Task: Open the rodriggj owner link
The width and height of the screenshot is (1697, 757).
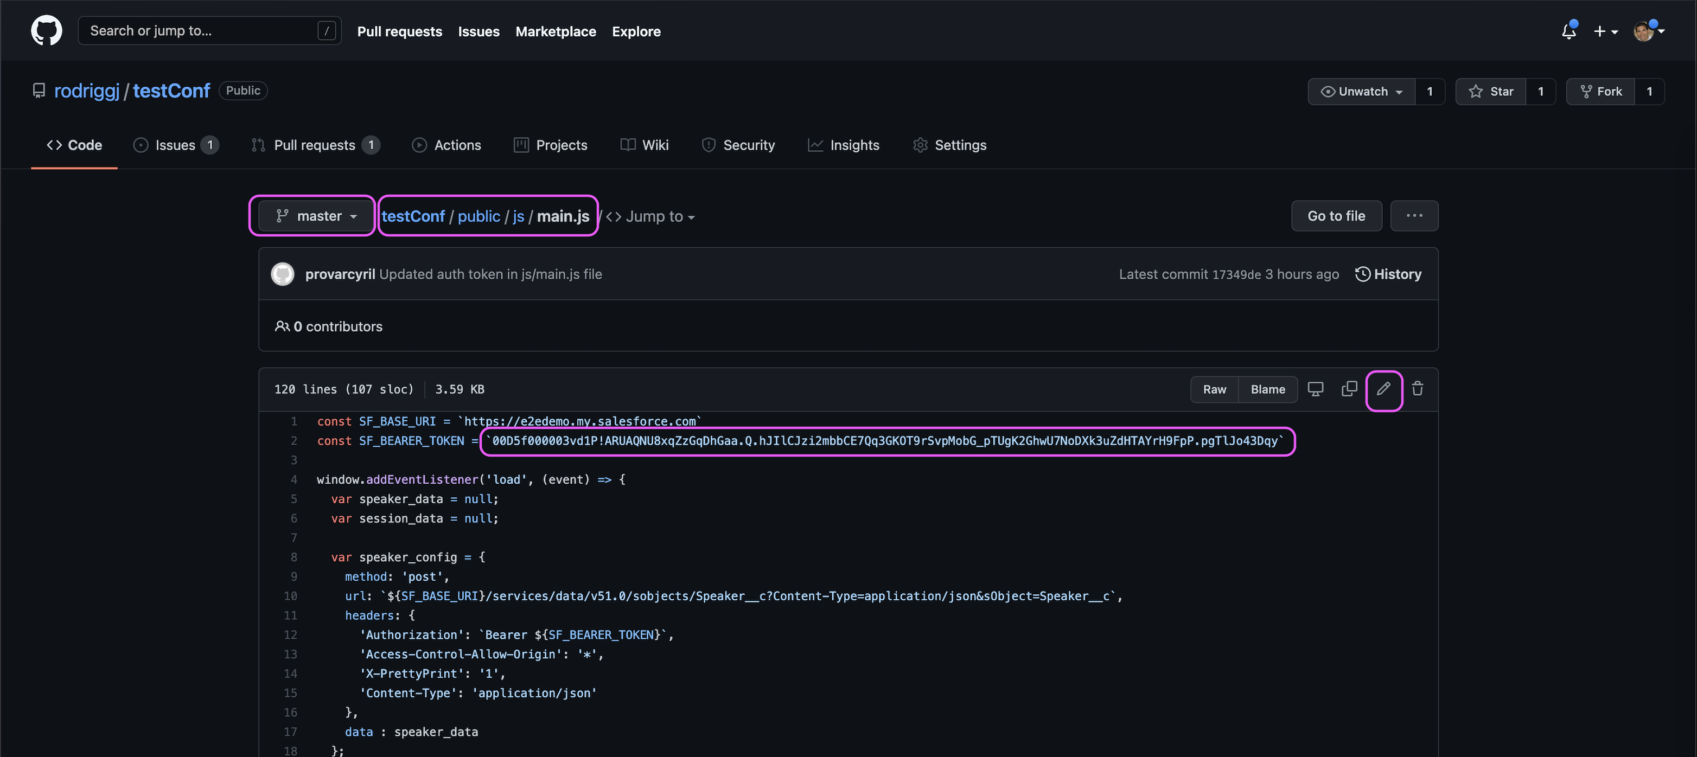Action: (87, 91)
